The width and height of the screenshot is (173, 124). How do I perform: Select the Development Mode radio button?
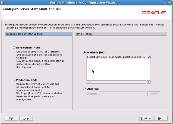(14, 48)
